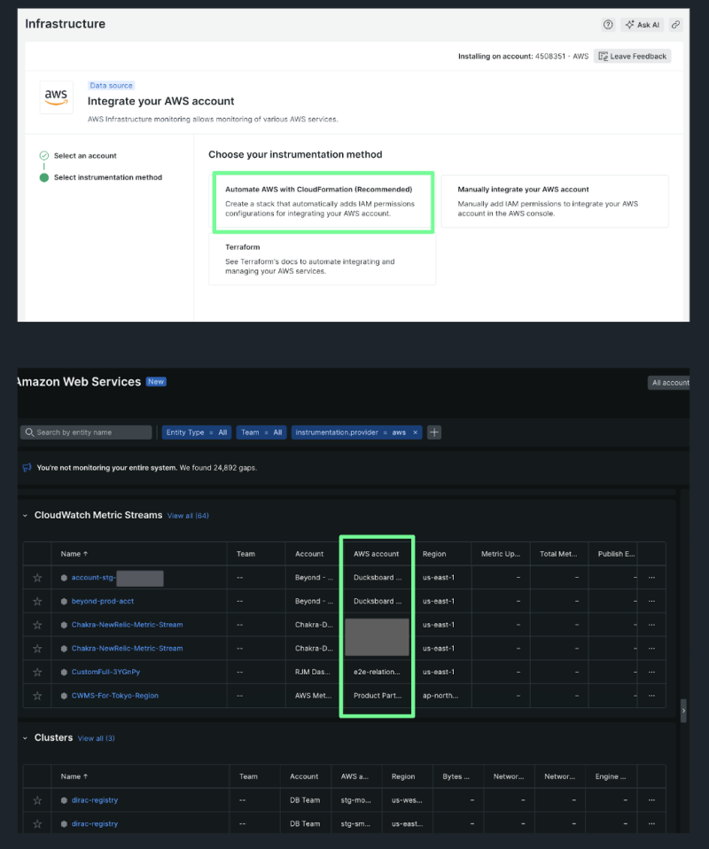709x849 pixels.
Task: Star the dirac-registry cluster
Action: pyautogui.click(x=36, y=799)
